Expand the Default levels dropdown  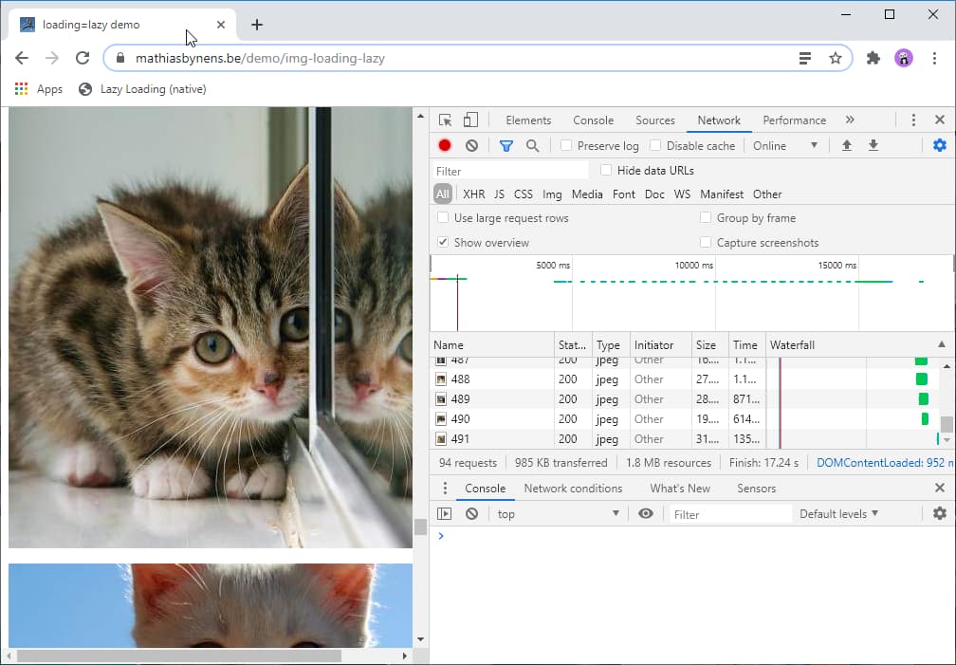coord(838,513)
